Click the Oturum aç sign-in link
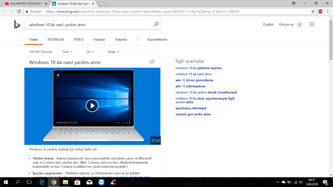Screen dimensions: 333x187 point(286,25)
